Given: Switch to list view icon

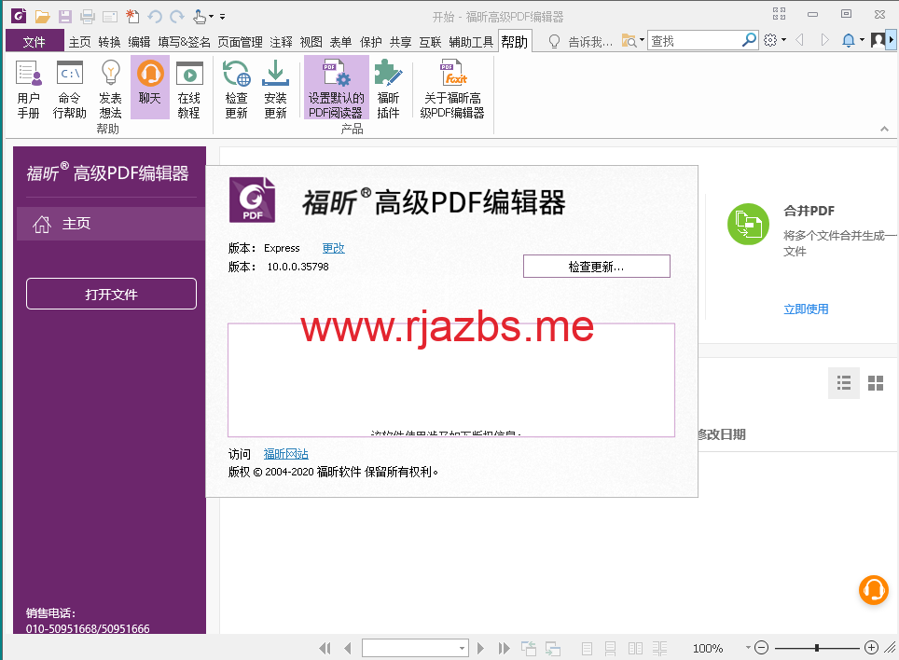Looking at the screenshot, I should click(844, 383).
